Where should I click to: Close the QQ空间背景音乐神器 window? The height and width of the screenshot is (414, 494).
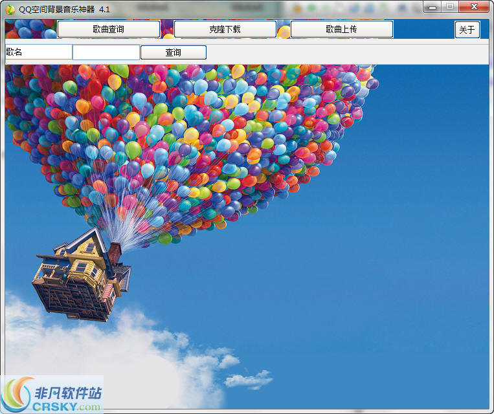coord(474,7)
